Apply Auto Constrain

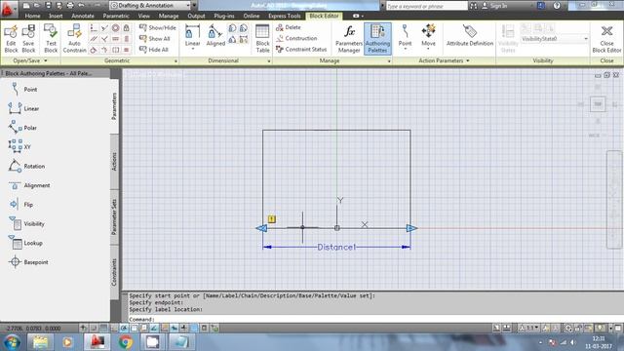click(74, 38)
